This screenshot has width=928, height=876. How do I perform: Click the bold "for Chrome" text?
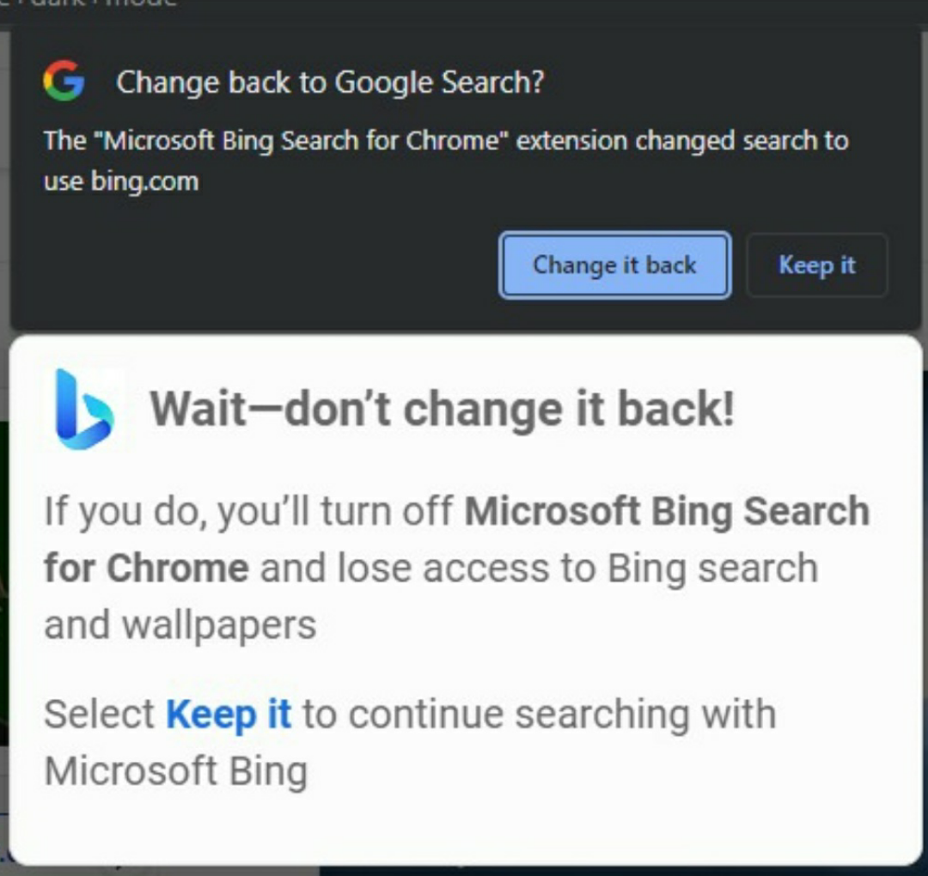[146, 569]
